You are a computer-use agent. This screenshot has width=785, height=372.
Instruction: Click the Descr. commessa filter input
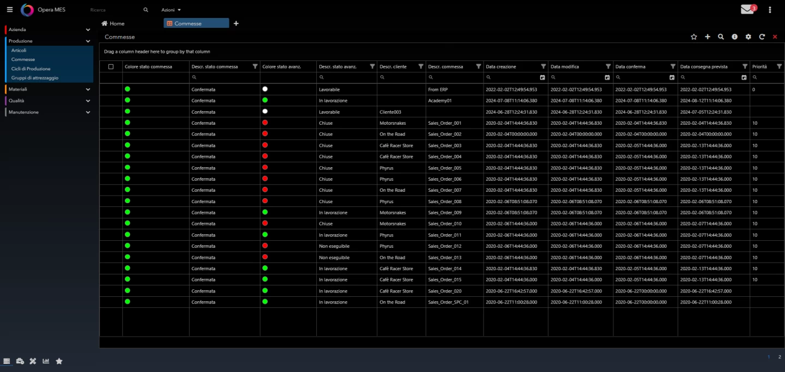(455, 78)
